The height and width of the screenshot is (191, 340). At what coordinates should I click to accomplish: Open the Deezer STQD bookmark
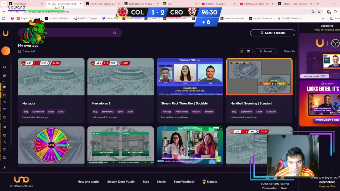(x=111, y=19)
